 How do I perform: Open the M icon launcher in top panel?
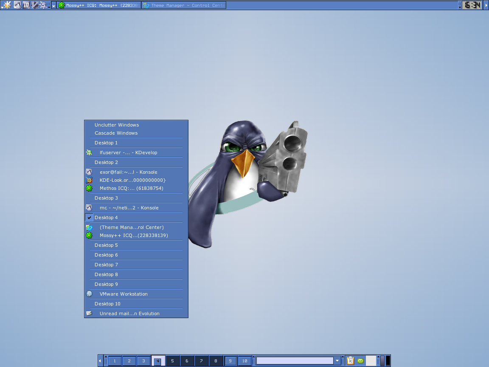26,5
